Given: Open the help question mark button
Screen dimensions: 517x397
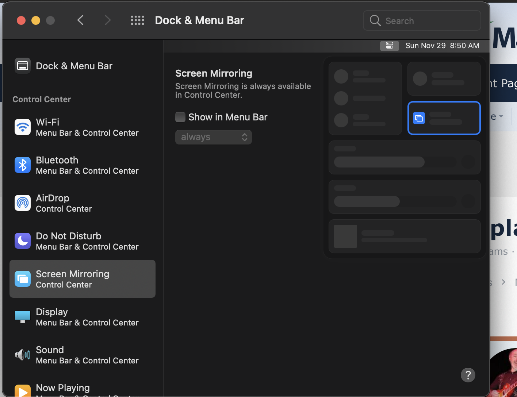Looking at the screenshot, I should (x=468, y=375).
